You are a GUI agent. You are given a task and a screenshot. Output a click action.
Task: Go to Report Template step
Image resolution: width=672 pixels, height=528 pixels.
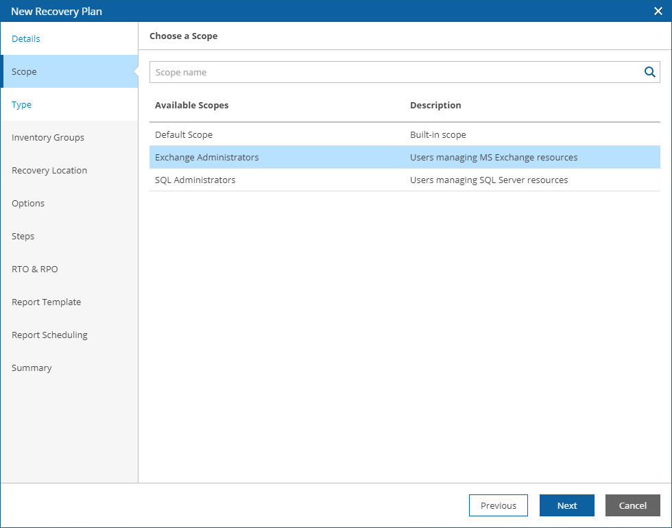coord(47,302)
